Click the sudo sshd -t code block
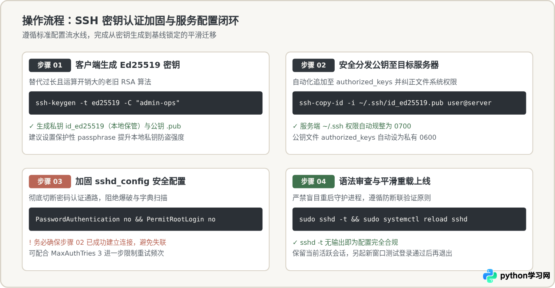The image size is (555, 288). [409, 219]
